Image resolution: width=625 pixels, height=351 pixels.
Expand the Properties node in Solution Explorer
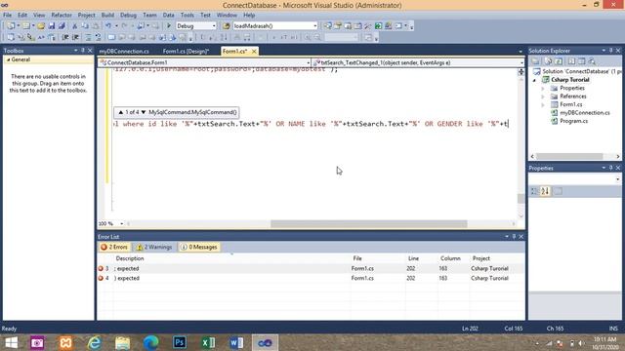click(543, 89)
